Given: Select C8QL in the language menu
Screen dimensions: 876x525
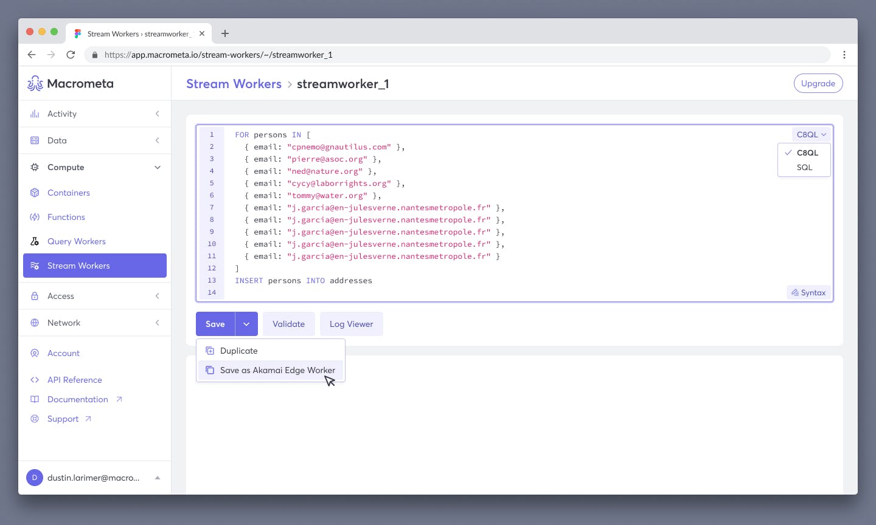Looking at the screenshot, I should [x=804, y=153].
